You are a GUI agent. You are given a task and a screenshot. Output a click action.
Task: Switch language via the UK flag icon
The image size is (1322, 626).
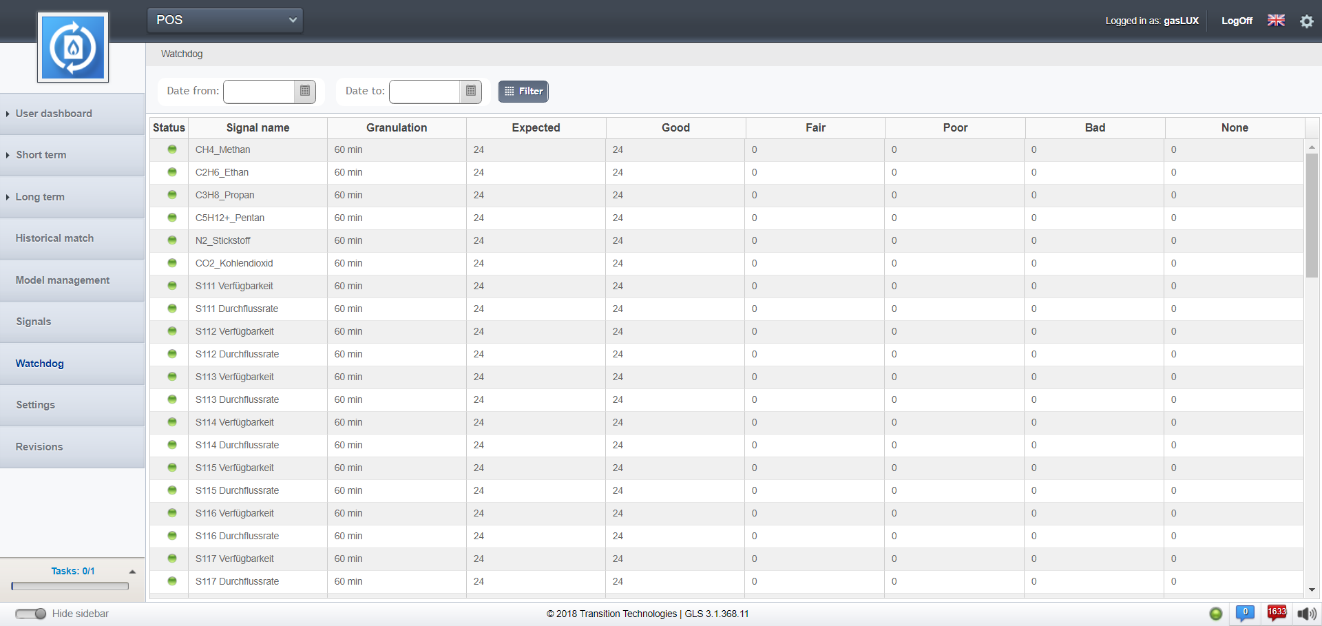(1276, 21)
